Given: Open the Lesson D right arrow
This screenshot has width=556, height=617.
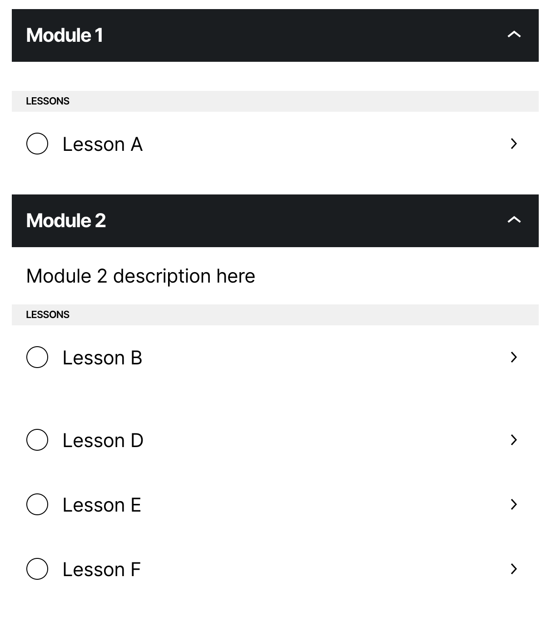Looking at the screenshot, I should (514, 440).
